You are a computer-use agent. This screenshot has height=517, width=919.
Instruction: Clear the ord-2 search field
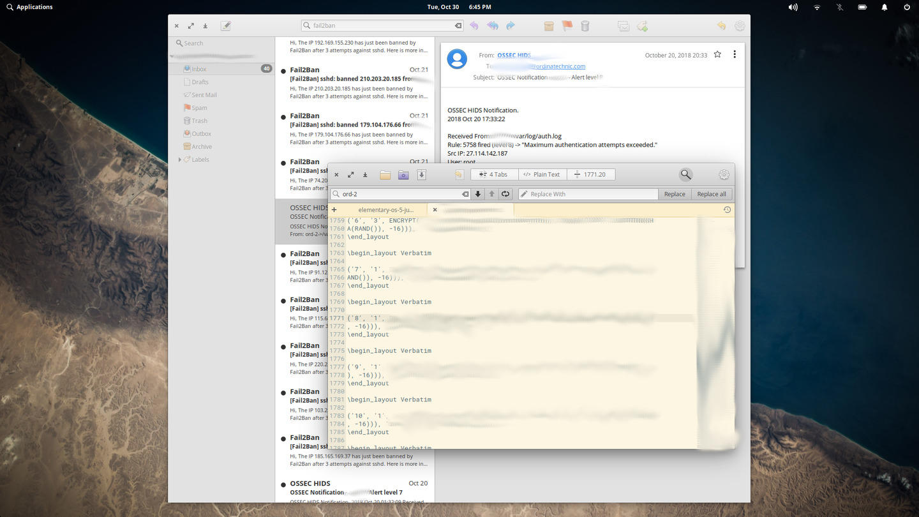pos(465,194)
